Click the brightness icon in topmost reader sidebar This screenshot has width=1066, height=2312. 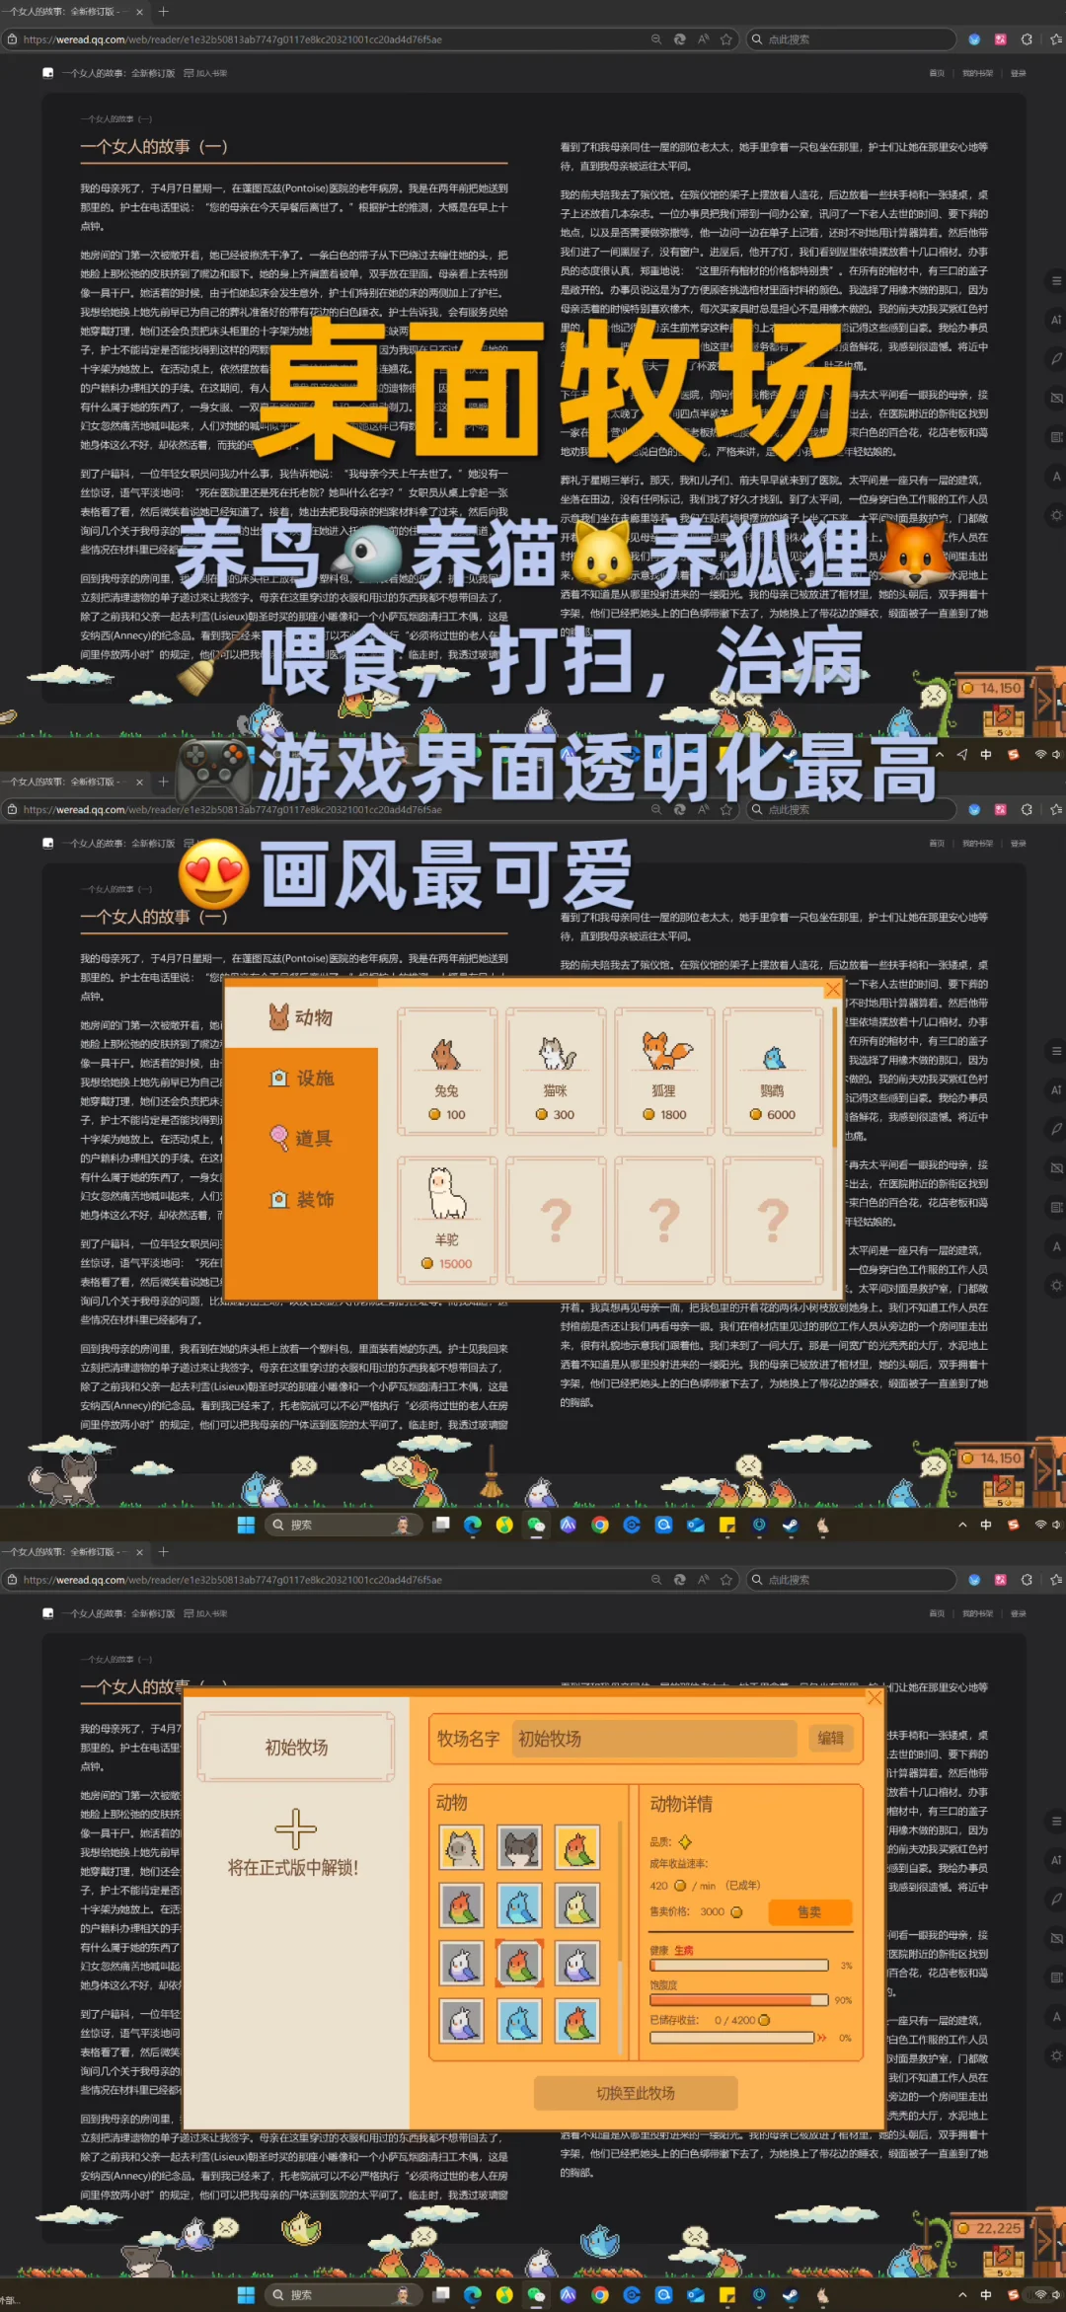[1056, 514]
